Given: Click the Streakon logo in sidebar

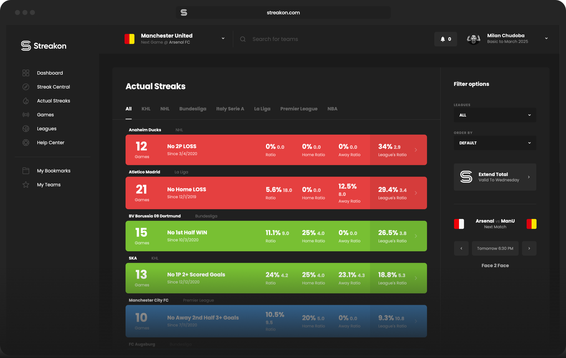Looking at the screenshot, I should pyautogui.click(x=44, y=46).
